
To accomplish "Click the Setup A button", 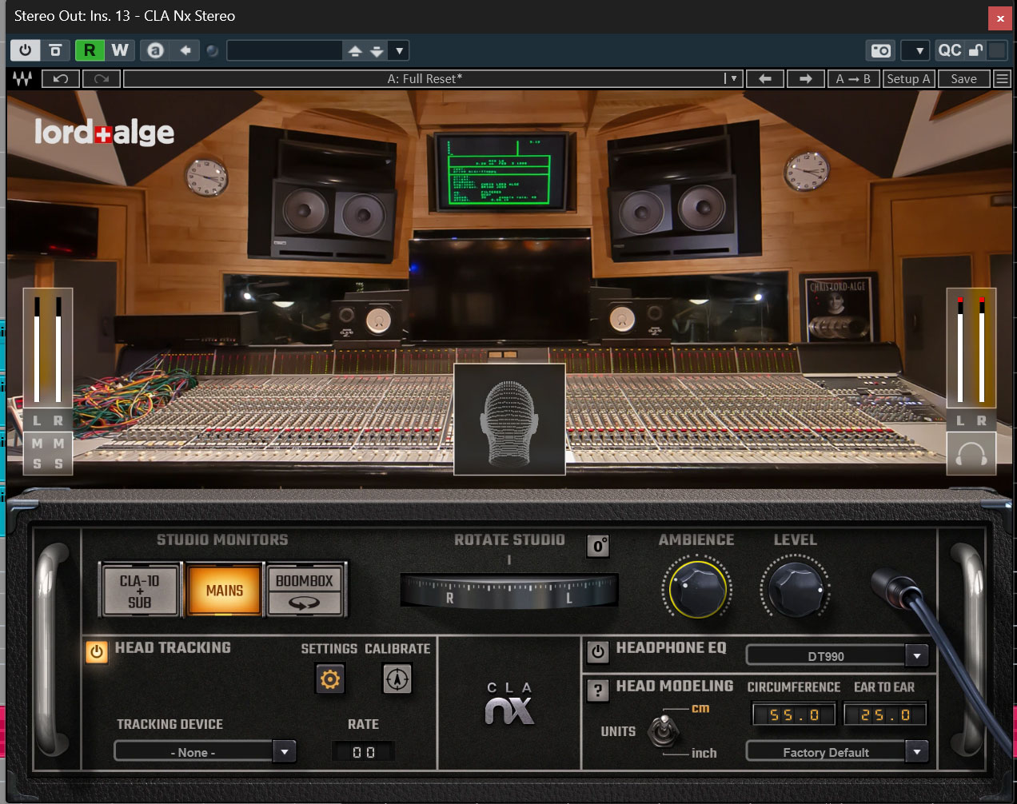I will (x=908, y=78).
